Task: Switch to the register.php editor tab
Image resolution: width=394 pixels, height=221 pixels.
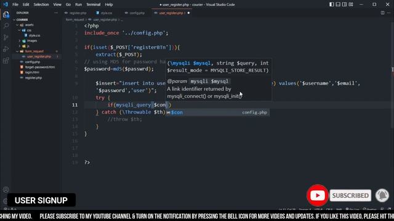Action: tap(75, 13)
